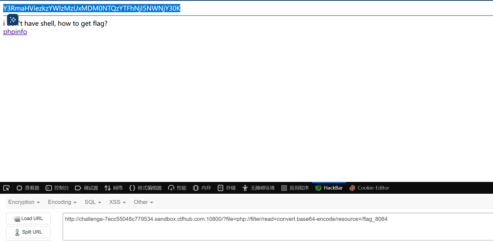The width and height of the screenshot is (493, 241).
Task: Switch to the 控制台 console tab
Action: (57, 188)
